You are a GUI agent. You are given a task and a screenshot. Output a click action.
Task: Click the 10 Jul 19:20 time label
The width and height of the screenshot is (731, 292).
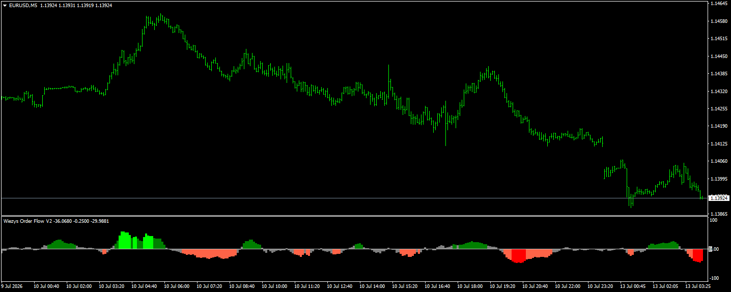click(502, 286)
